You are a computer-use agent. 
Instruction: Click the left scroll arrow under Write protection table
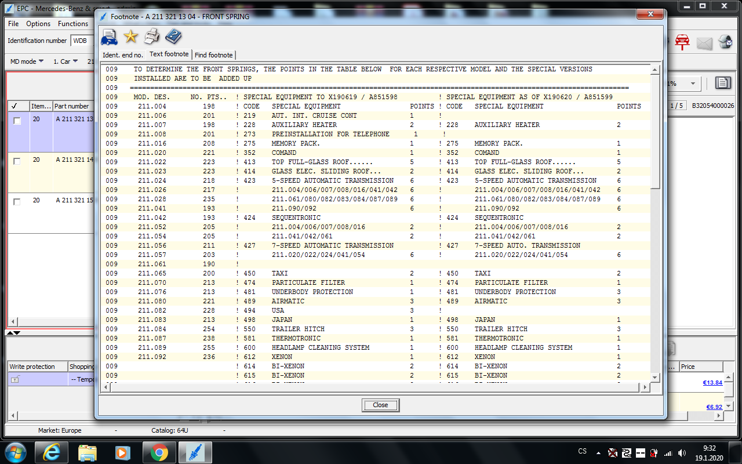point(12,416)
